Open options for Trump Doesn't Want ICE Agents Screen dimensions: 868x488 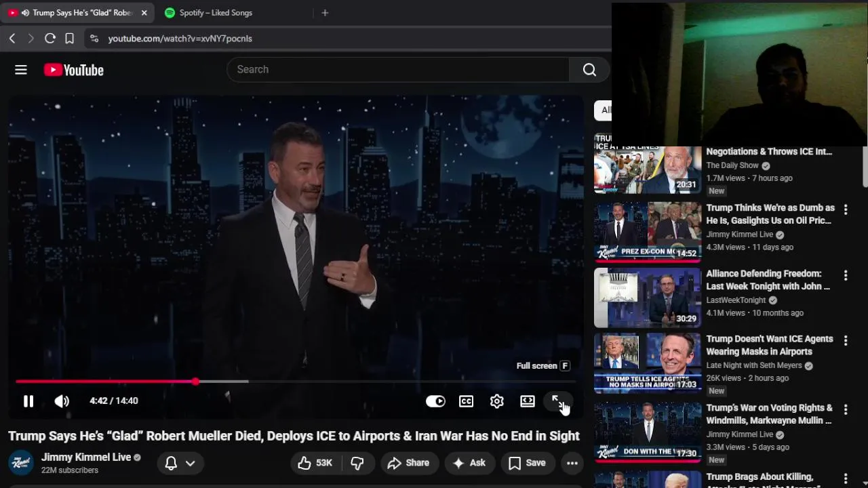click(846, 340)
